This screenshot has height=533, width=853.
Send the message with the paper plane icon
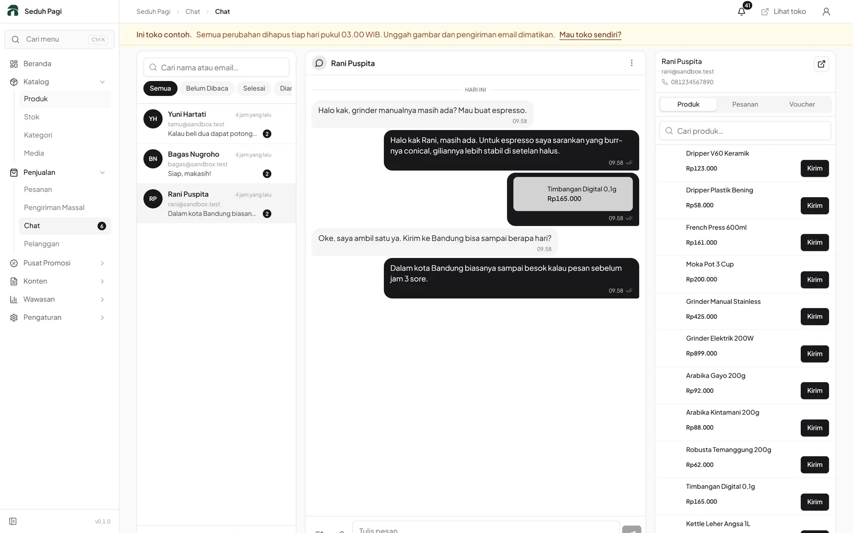(x=631, y=529)
